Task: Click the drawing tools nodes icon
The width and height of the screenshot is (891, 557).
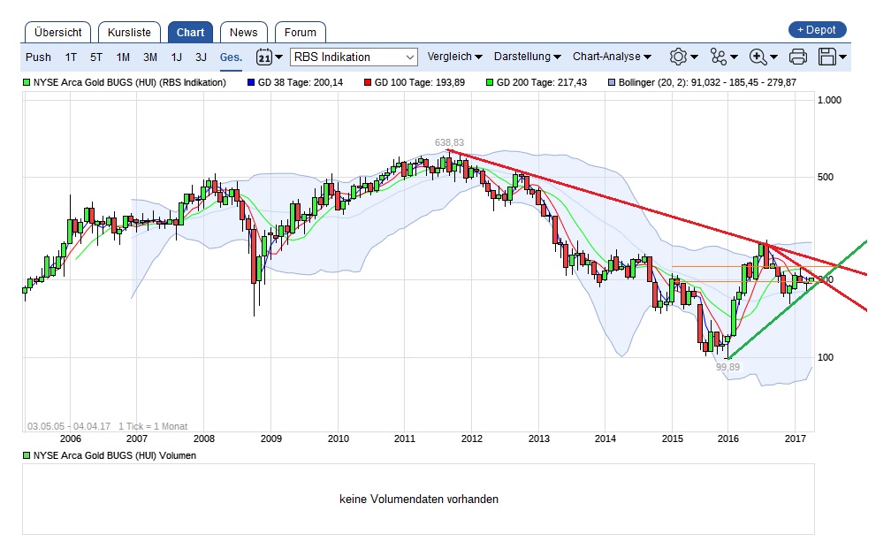Action: 718,57
